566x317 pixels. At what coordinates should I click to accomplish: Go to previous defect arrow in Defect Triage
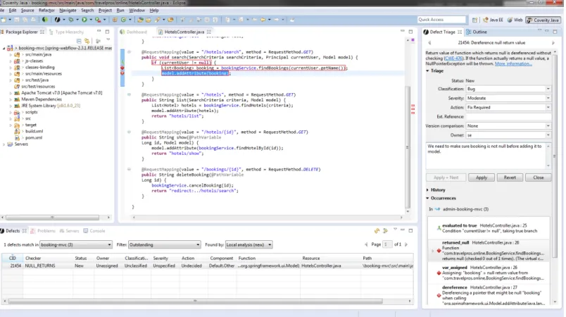click(x=429, y=42)
